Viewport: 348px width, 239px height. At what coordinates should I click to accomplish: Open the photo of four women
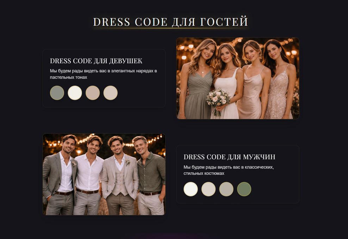point(238,78)
